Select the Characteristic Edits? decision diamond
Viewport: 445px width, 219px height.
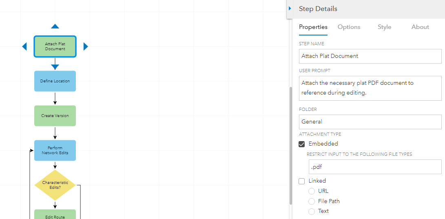pos(55,185)
